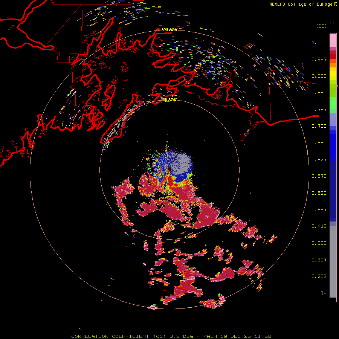This screenshot has height=339, width=339.
Task: Click the 50 NMI range ring label
Action: (x=169, y=99)
